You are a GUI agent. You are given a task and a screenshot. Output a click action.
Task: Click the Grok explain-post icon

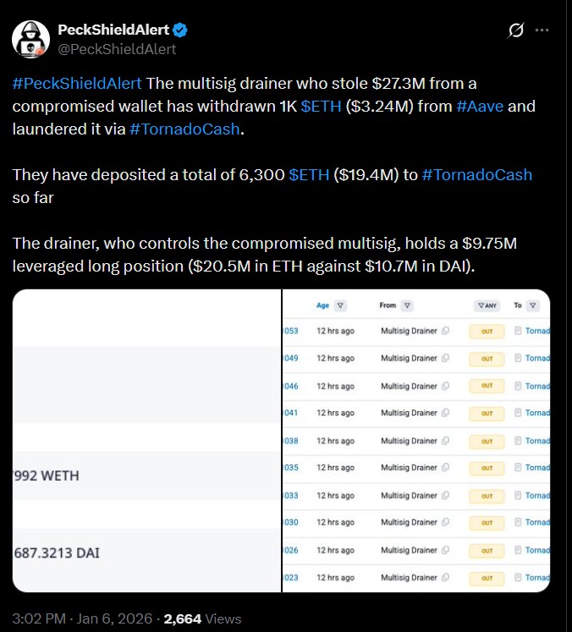(x=514, y=31)
